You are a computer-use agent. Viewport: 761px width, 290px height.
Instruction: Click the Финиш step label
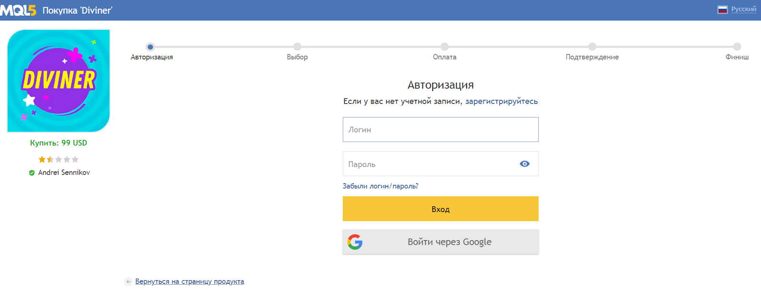[737, 57]
